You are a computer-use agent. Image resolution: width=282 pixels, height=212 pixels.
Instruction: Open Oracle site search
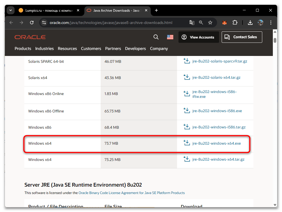point(156,37)
